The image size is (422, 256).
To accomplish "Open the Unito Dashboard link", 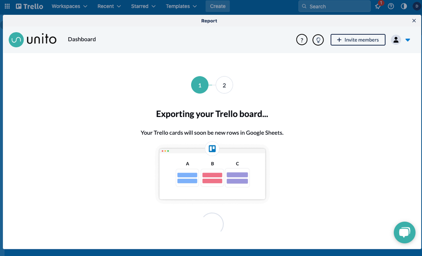I will [82, 39].
